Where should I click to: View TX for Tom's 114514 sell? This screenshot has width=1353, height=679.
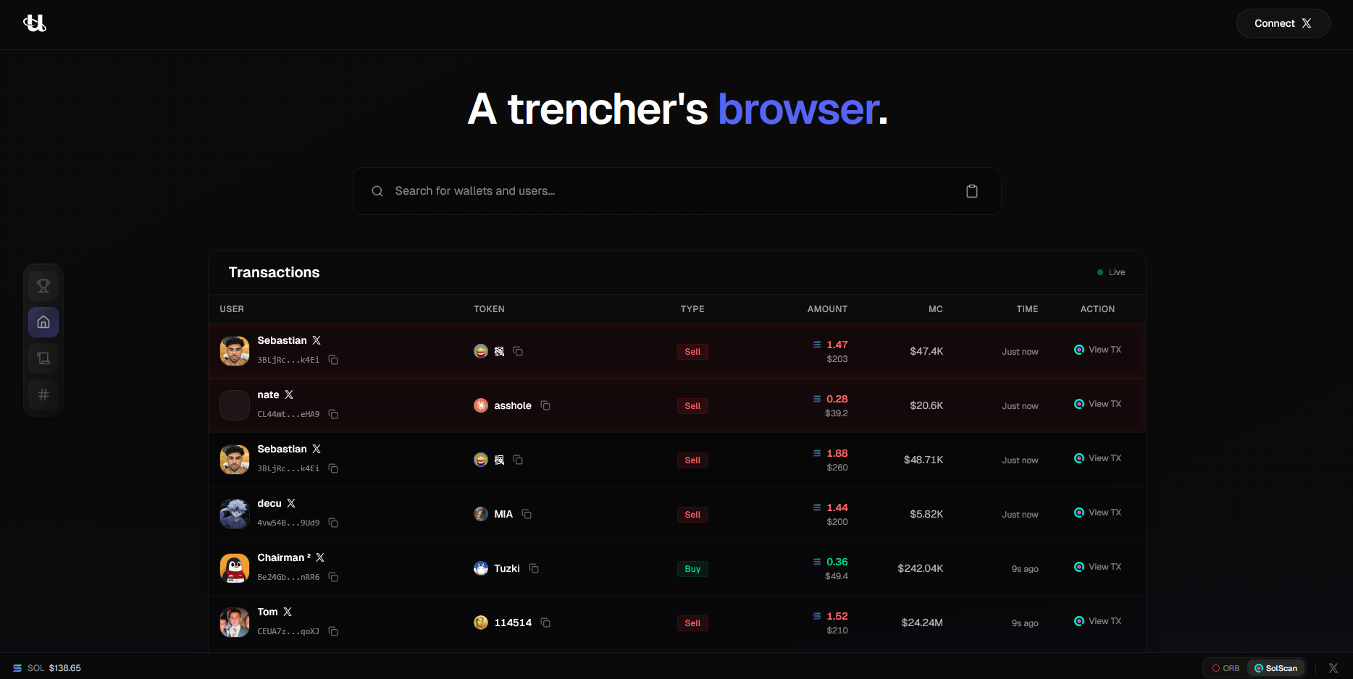pyautogui.click(x=1097, y=621)
